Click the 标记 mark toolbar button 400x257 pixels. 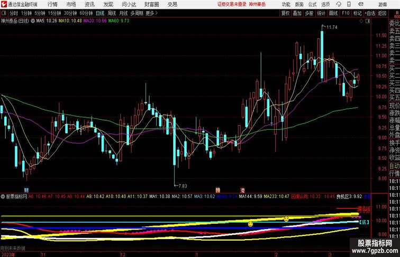[357, 13]
